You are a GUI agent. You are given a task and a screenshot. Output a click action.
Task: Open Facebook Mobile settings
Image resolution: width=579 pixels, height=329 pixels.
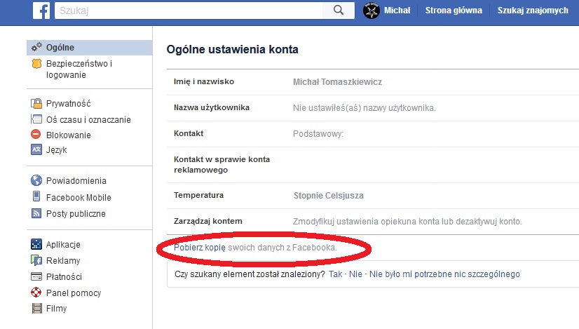tap(79, 198)
